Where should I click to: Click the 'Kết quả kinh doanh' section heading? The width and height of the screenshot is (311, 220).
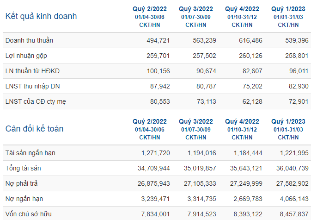point(41,16)
